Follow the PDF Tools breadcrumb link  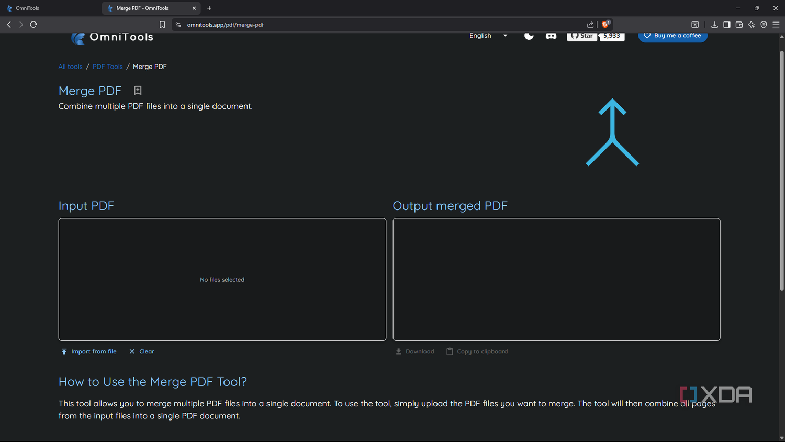coord(108,67)
